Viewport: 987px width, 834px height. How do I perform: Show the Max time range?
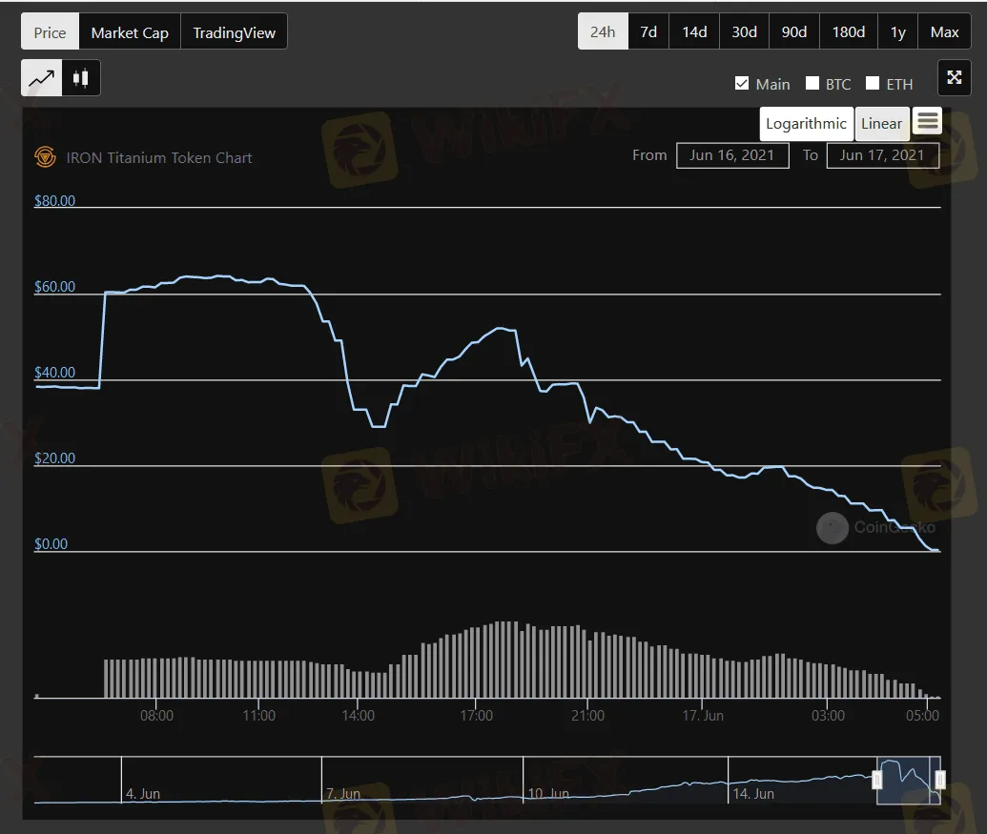point(944,31)
